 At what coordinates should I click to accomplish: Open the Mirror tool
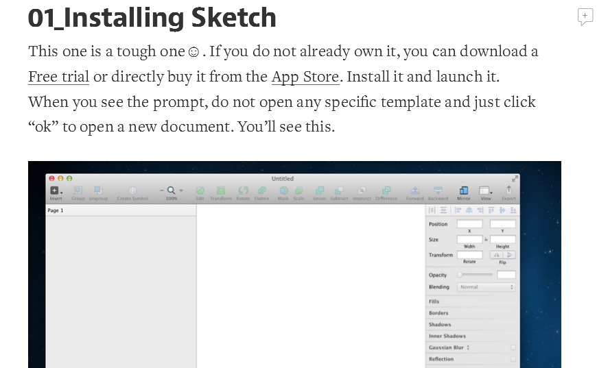pos(464,191)
